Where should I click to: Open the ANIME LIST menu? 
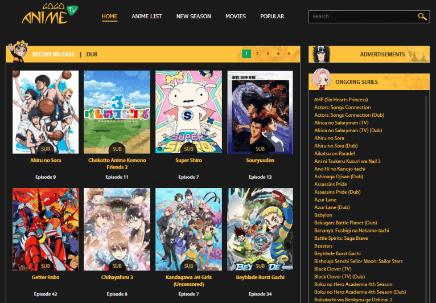[x=146, y=17]
